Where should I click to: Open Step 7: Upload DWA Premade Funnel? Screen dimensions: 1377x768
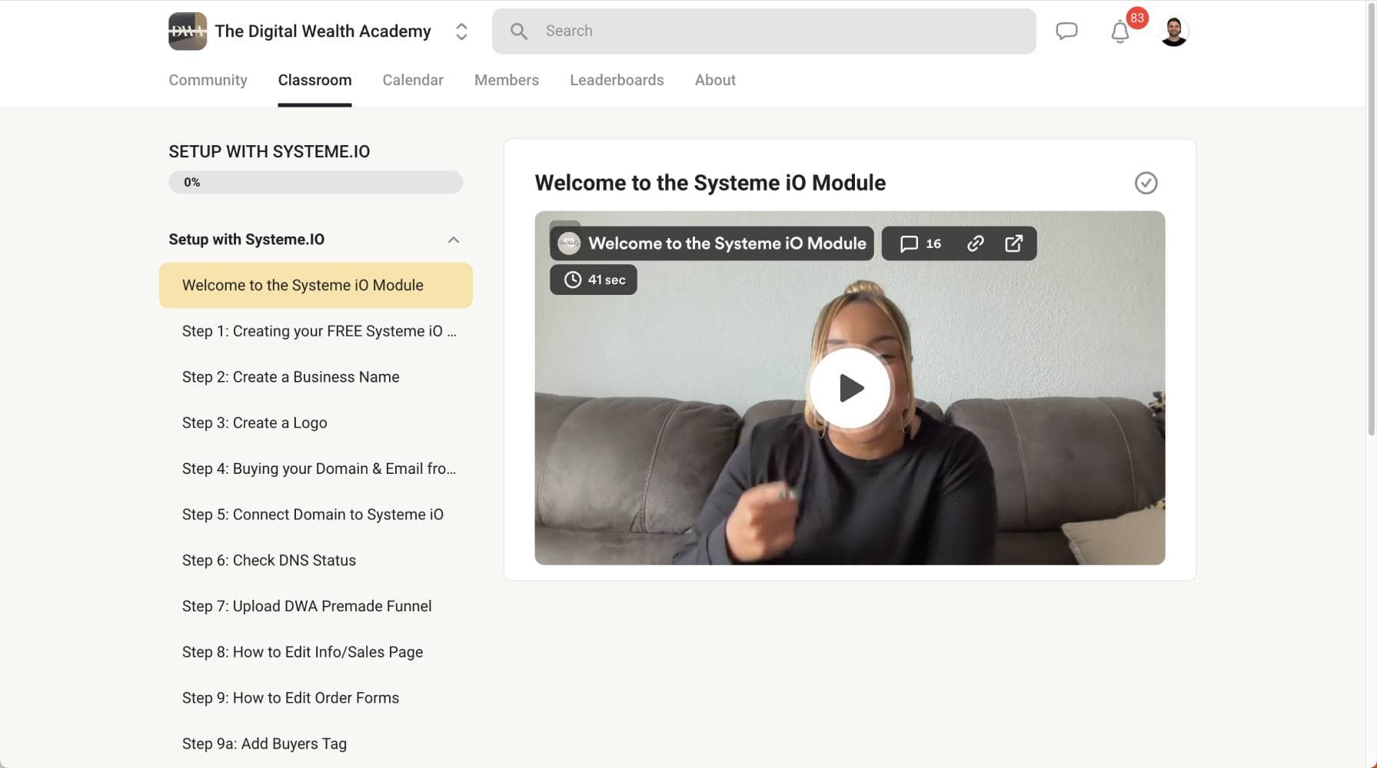click(x=306, y=606)
